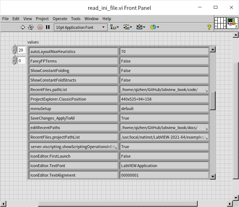Open the context help question mark
239x207 pixels.
pyautogui.click(x=209, y=27)
